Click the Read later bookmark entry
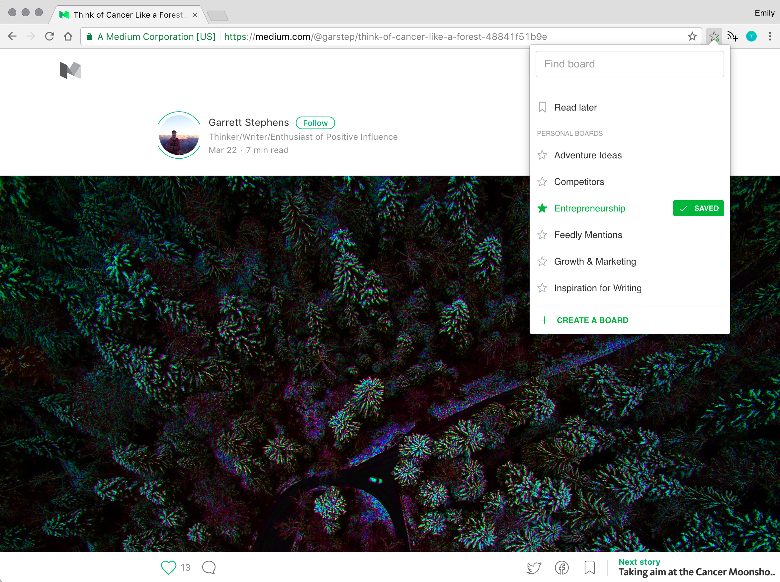 tap(575, 108)
